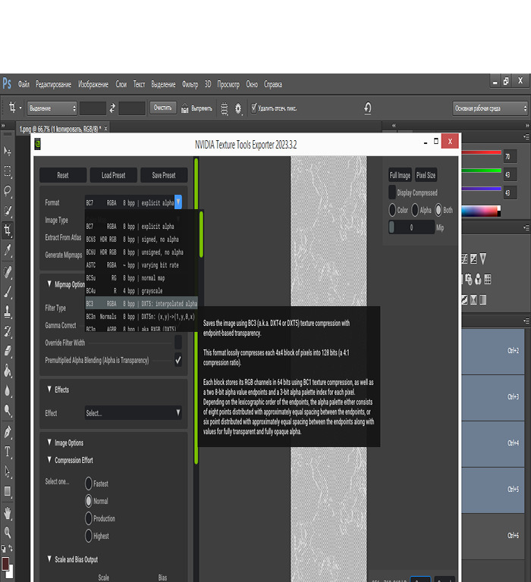Swap crop width and height arrows
The height and width of the screenshot is (582, 531).
112,108
